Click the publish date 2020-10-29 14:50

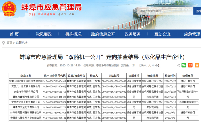(70, 66)
